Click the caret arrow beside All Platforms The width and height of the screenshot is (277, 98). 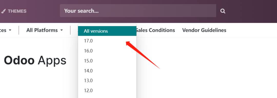pyautogui.click(x=62, y=30)
